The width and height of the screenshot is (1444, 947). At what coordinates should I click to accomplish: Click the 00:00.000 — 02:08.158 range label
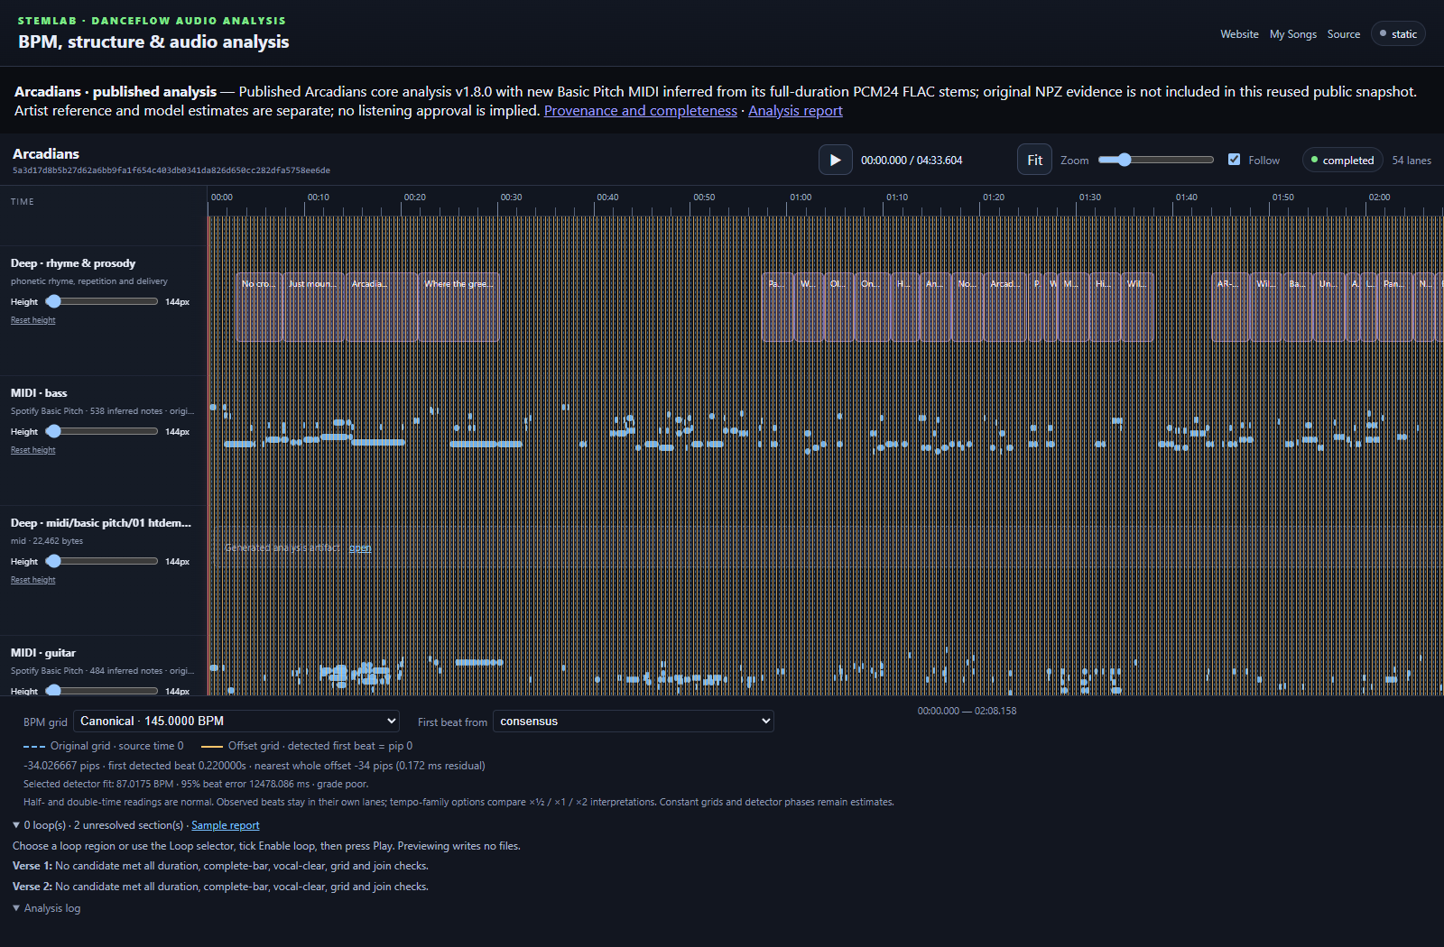(x=967, y=711)
